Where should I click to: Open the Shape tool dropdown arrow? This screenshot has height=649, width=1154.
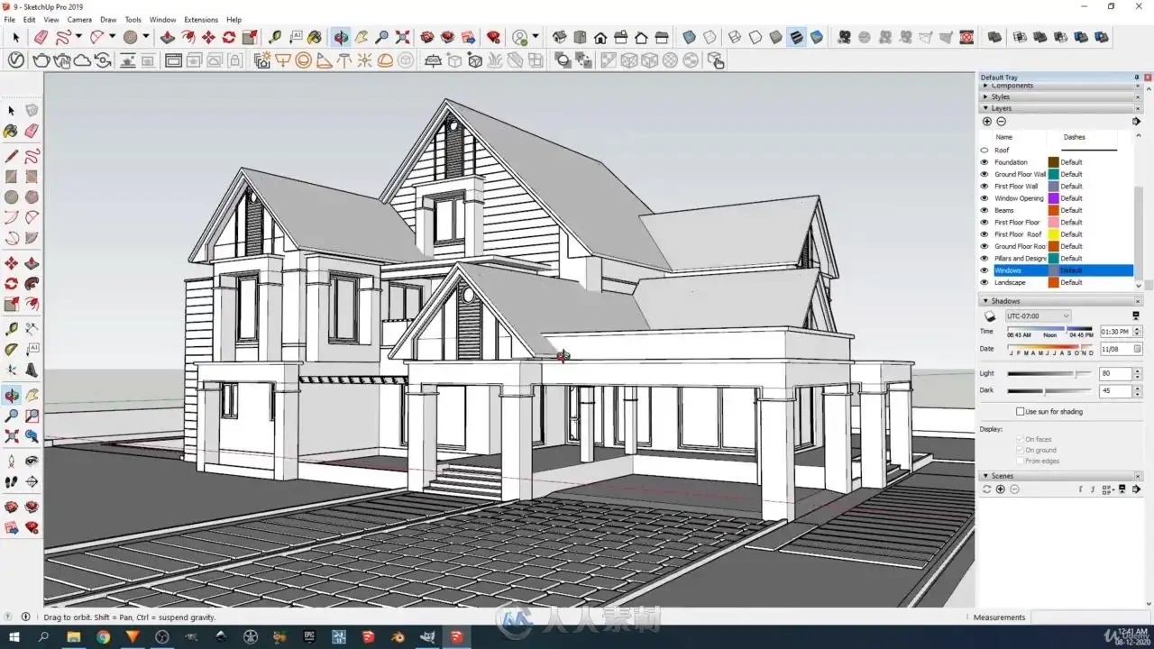point(146,37)
